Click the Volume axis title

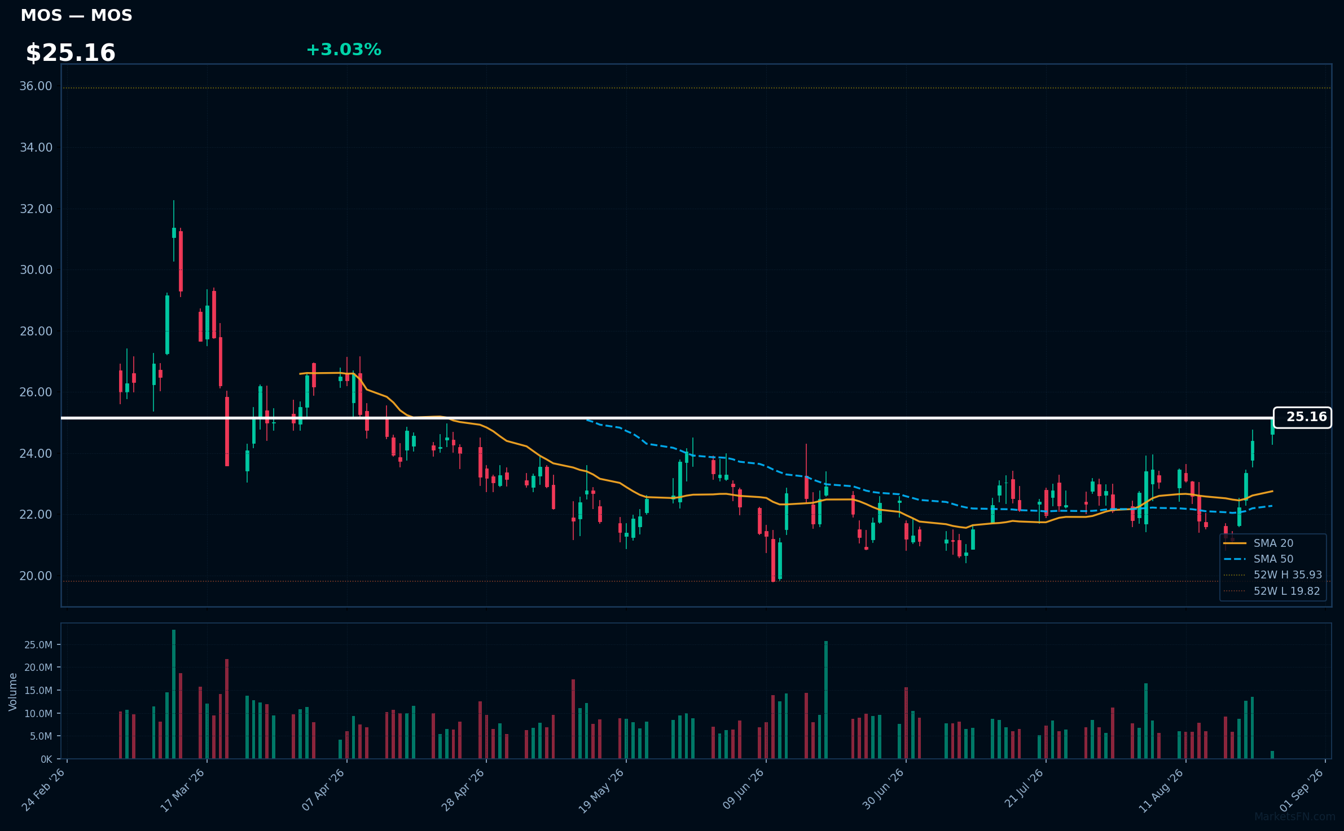(12, 692)
